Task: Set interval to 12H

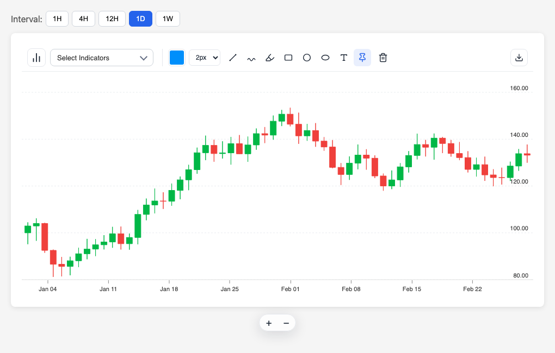Action: click(112, 18)
